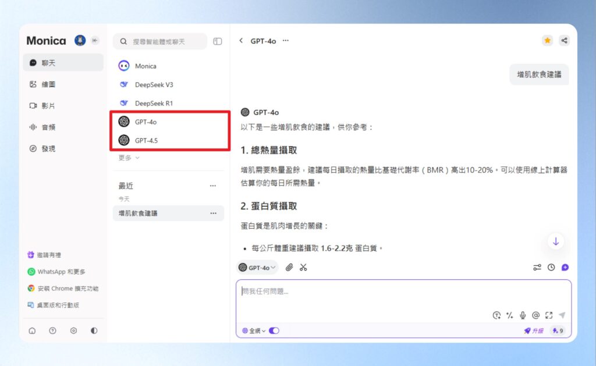Viewport: 596px width, 366px height.
Task: Click the paperclip attach file icon
Action: click(289, 268)
